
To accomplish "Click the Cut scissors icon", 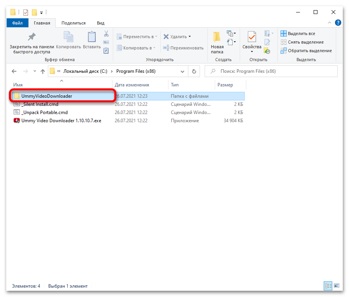I will coord(106,33).
